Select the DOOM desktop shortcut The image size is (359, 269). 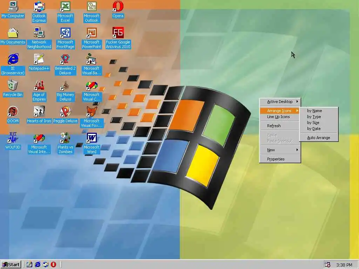(x=13, y=115)
